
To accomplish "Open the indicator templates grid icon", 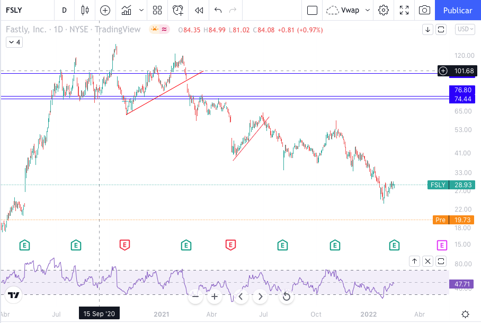I will click(x=157, y=10).
